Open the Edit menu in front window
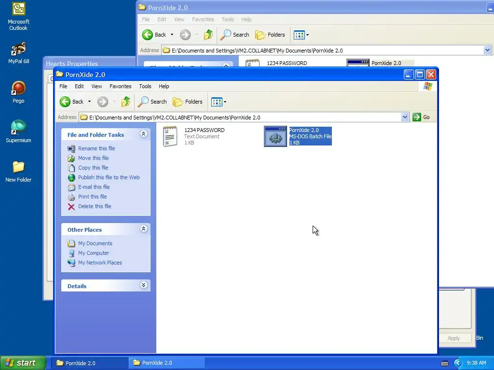The image size is (494, 370). [x=79, y=86]
